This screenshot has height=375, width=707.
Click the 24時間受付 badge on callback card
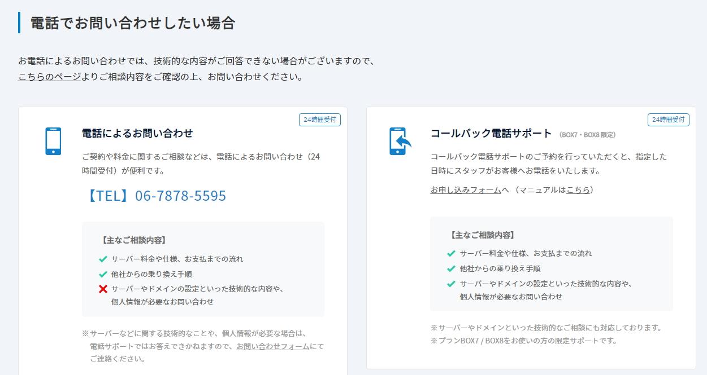click(668, 120)
